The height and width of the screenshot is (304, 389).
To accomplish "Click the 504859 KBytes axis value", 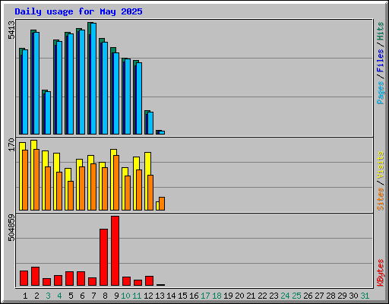I will pyautogui.click(x=11, y=228).
